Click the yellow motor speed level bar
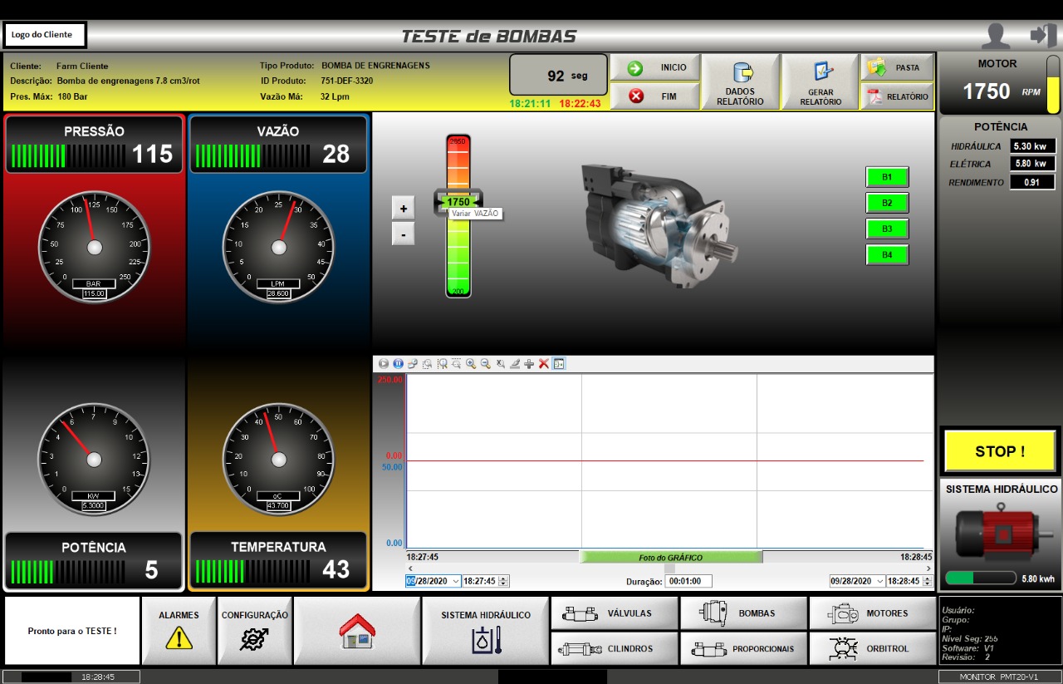The height and width of the screenshot is (684, 1063). tap(1053, 85)
